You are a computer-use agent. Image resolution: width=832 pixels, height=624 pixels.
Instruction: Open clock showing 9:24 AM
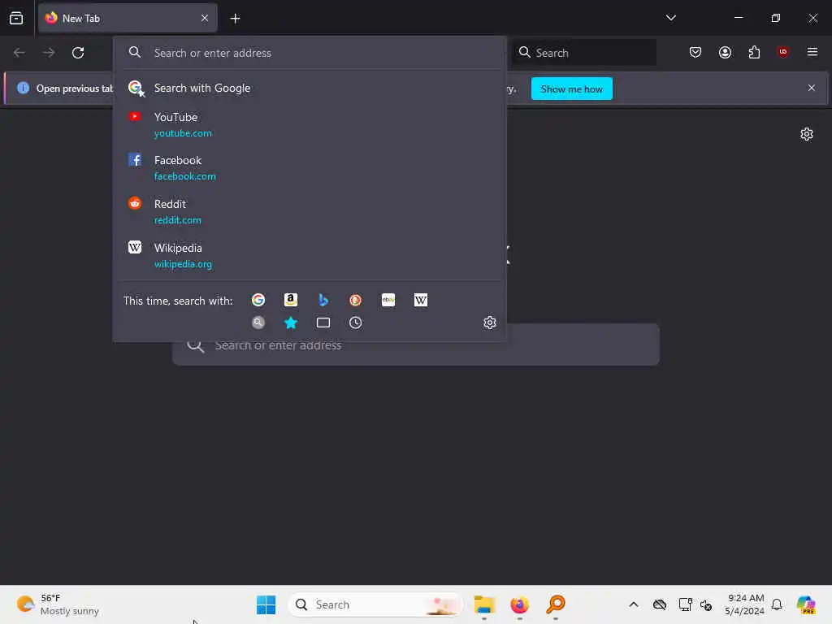tap(744, 604)
